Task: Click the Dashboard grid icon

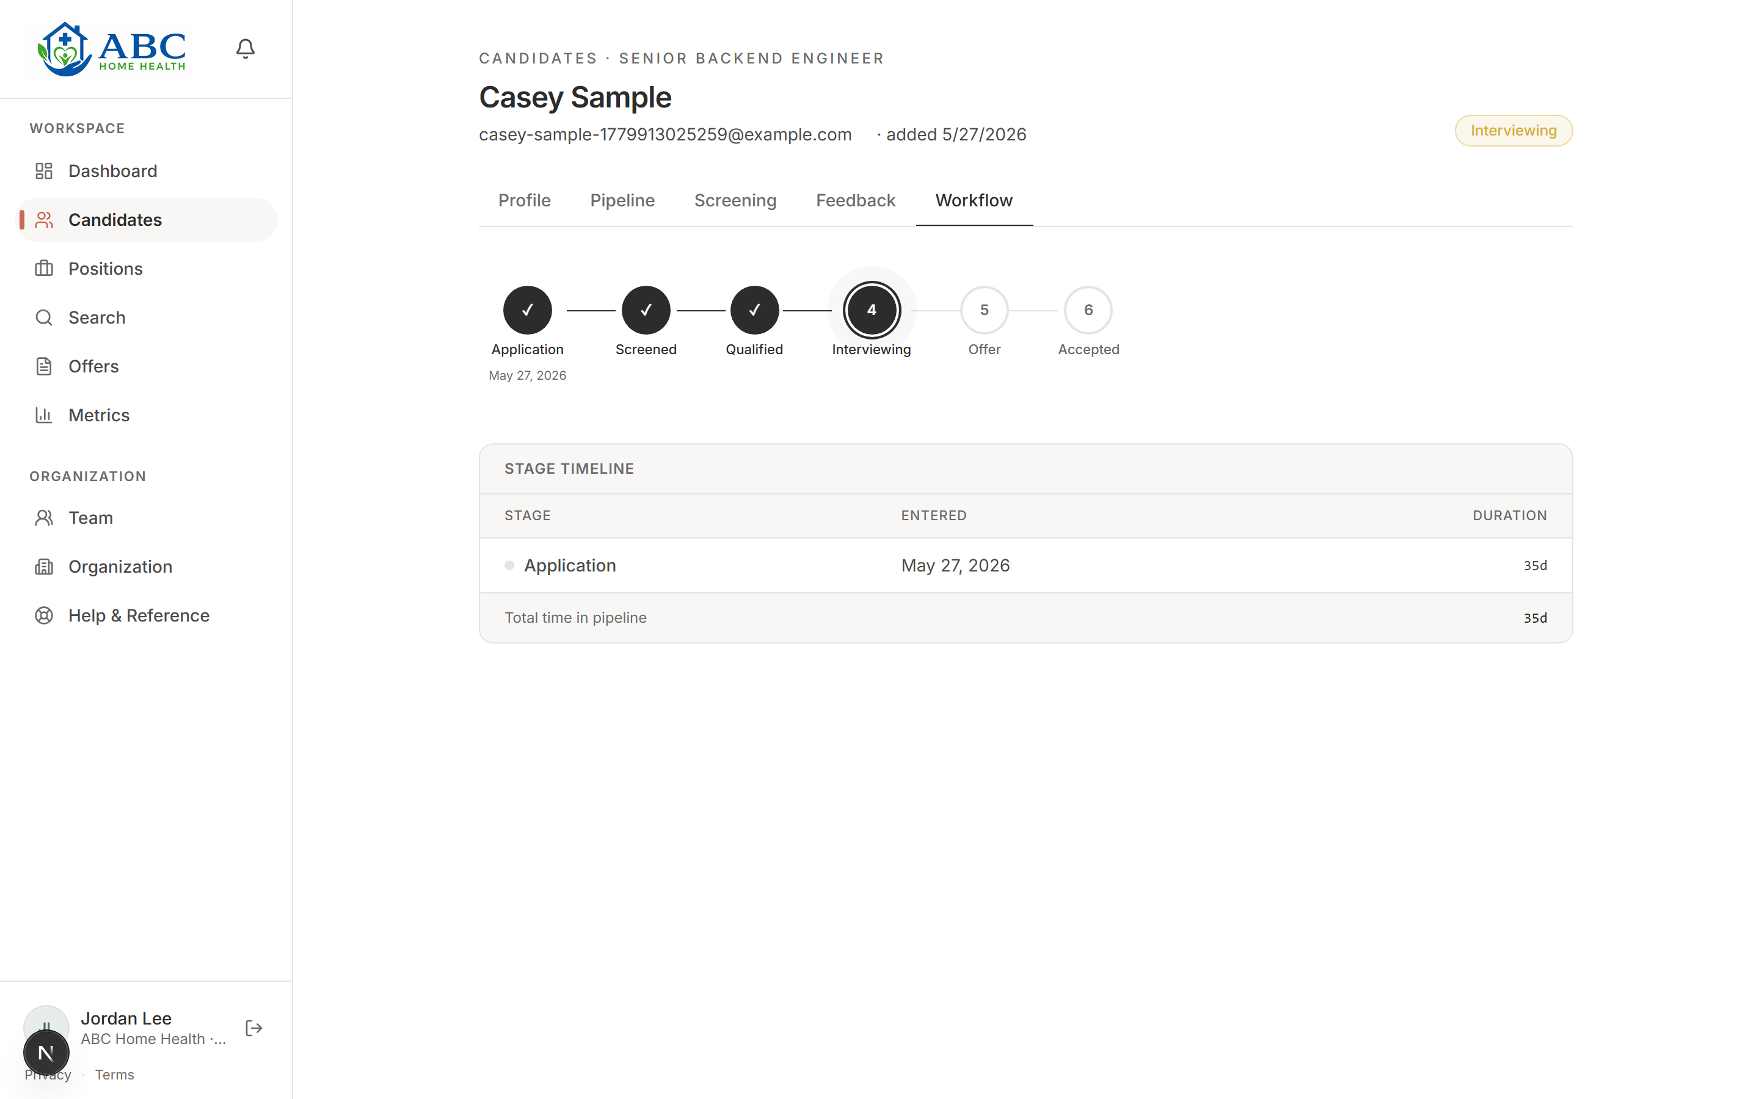Action: click(43, 171)
